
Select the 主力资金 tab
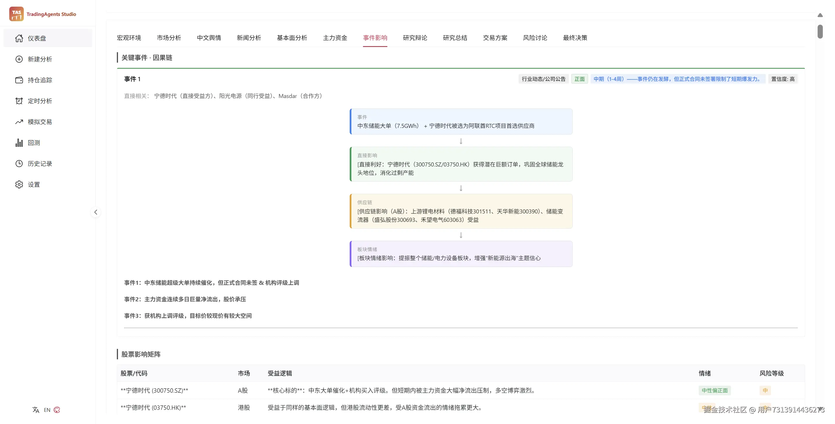tap(335, 38)
